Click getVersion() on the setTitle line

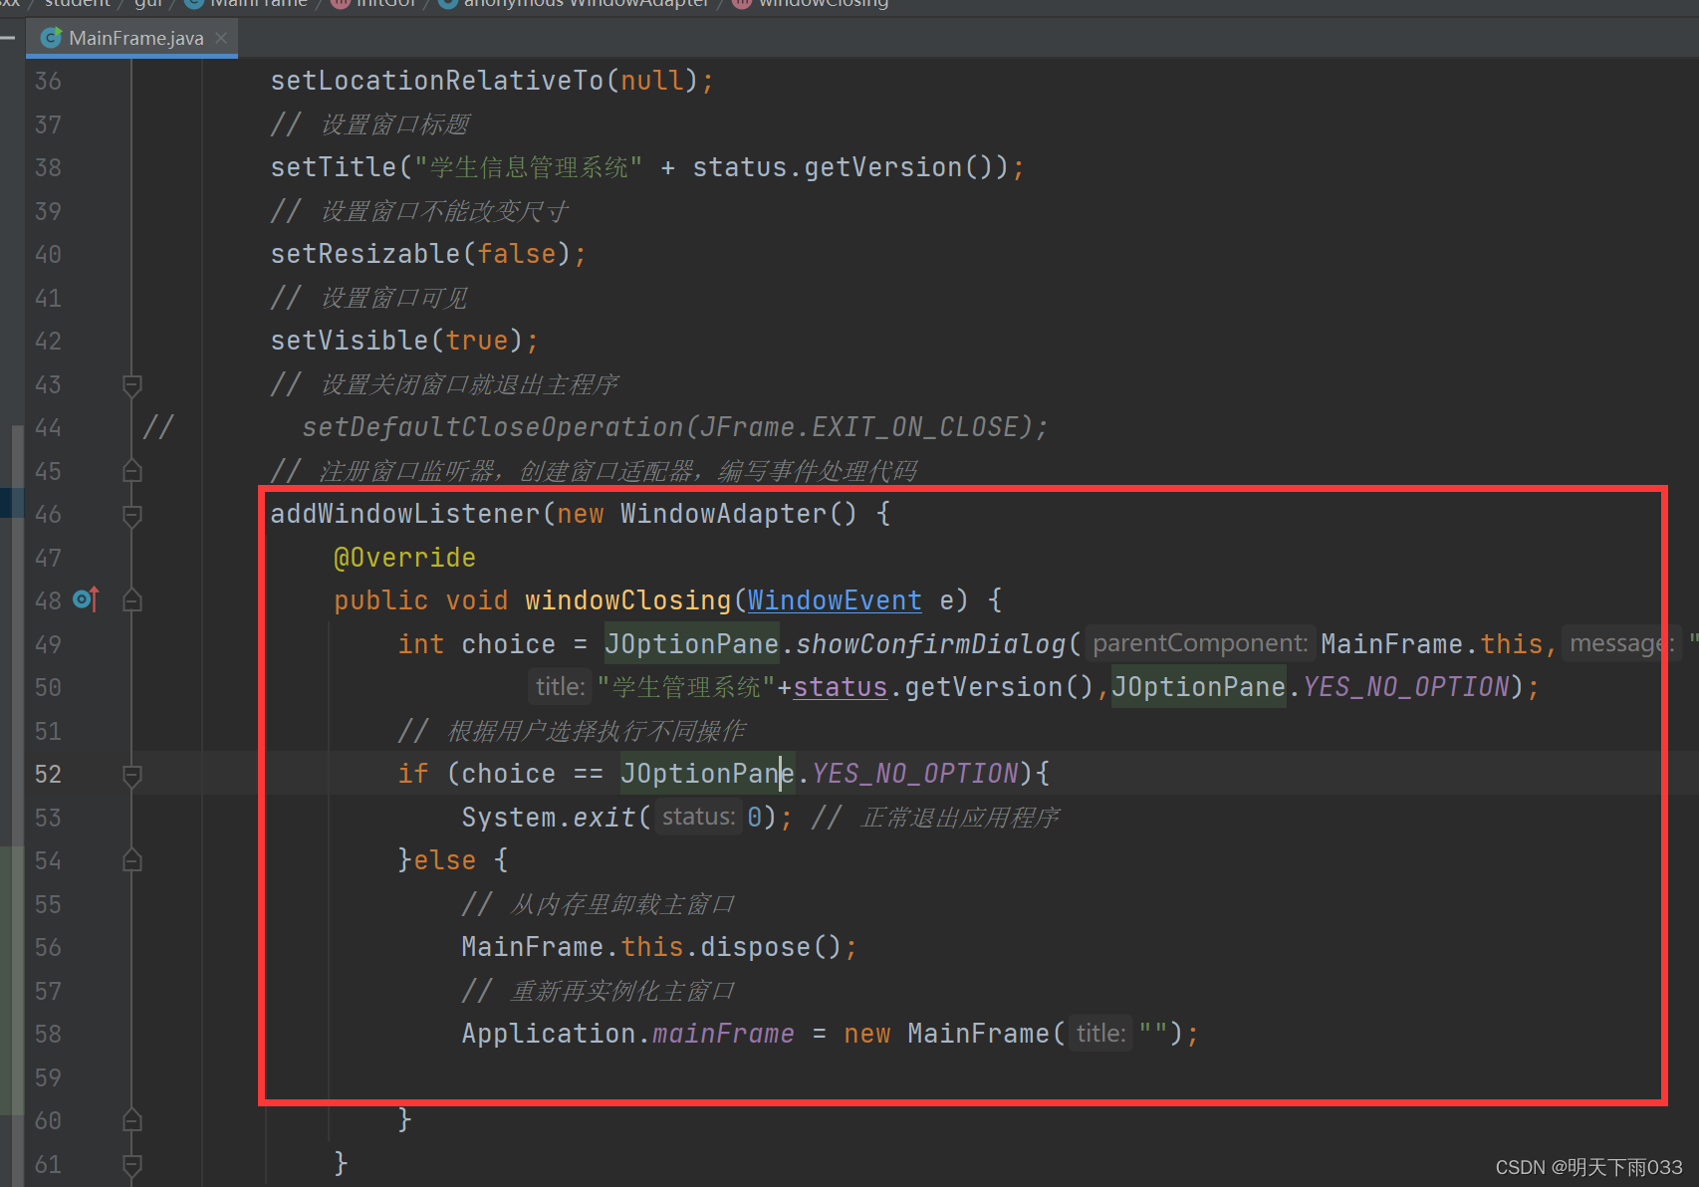[898, 167]
